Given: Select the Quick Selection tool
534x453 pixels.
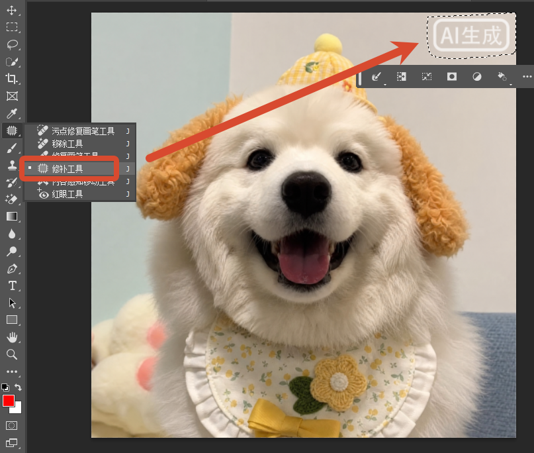Looking at the screenshot, I should click(x=12, y=62).
